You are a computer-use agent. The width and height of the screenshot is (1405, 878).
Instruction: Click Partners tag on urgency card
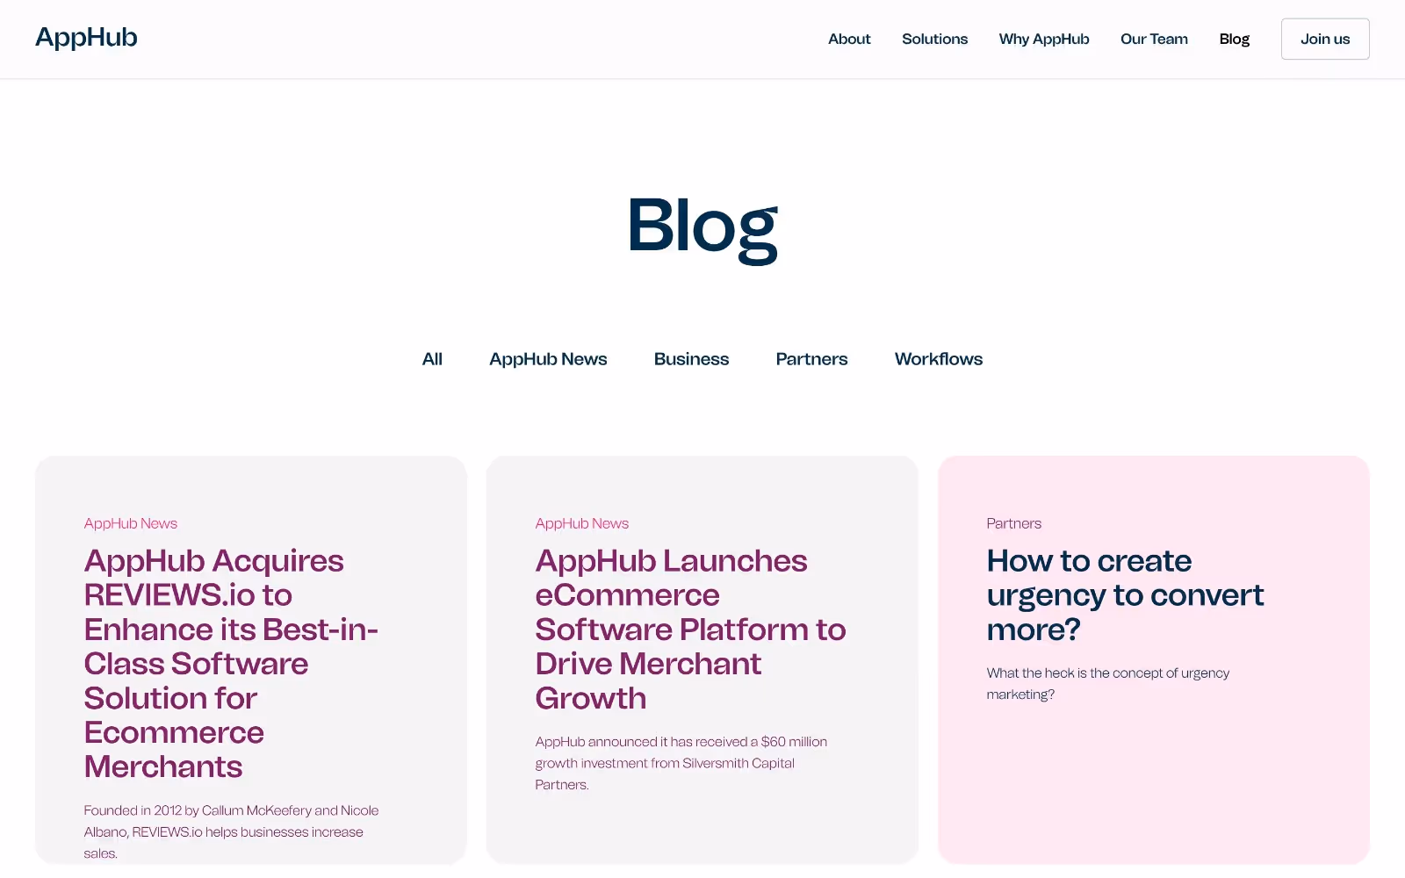coord(1013,523)
